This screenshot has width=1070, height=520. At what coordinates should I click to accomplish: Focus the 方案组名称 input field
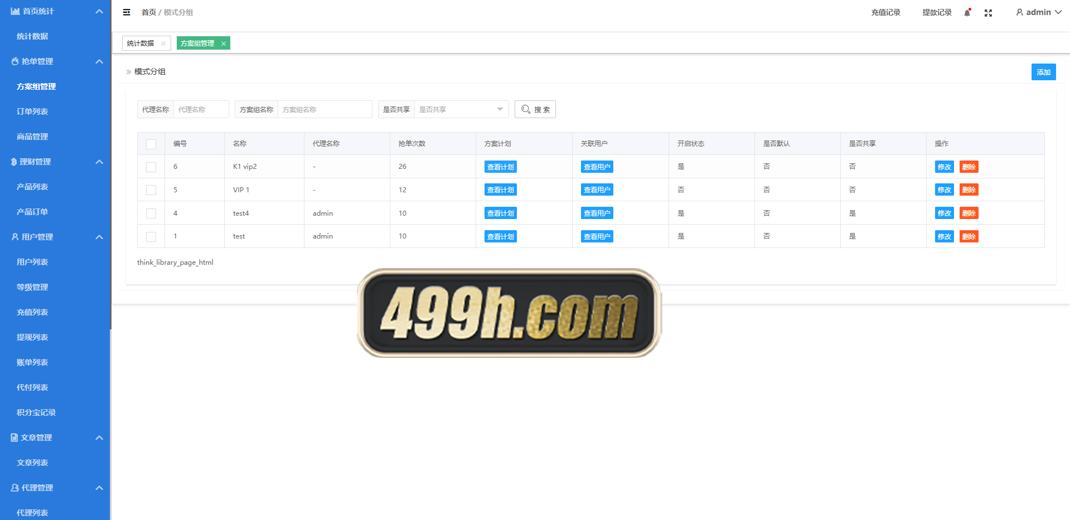click(x=325, y=109)
